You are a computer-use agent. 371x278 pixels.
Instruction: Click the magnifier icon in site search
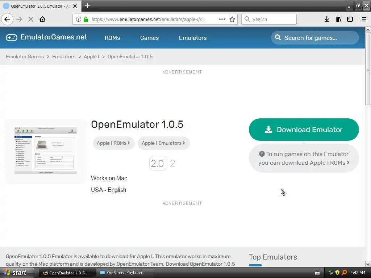coord(278,38)
